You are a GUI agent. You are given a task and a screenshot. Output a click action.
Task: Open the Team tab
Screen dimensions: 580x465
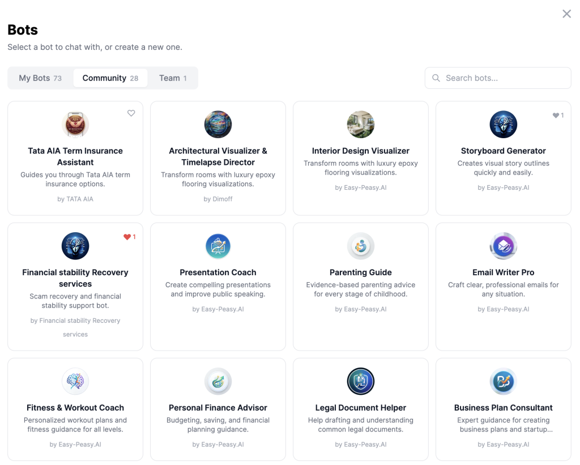[x=173, y=78]
